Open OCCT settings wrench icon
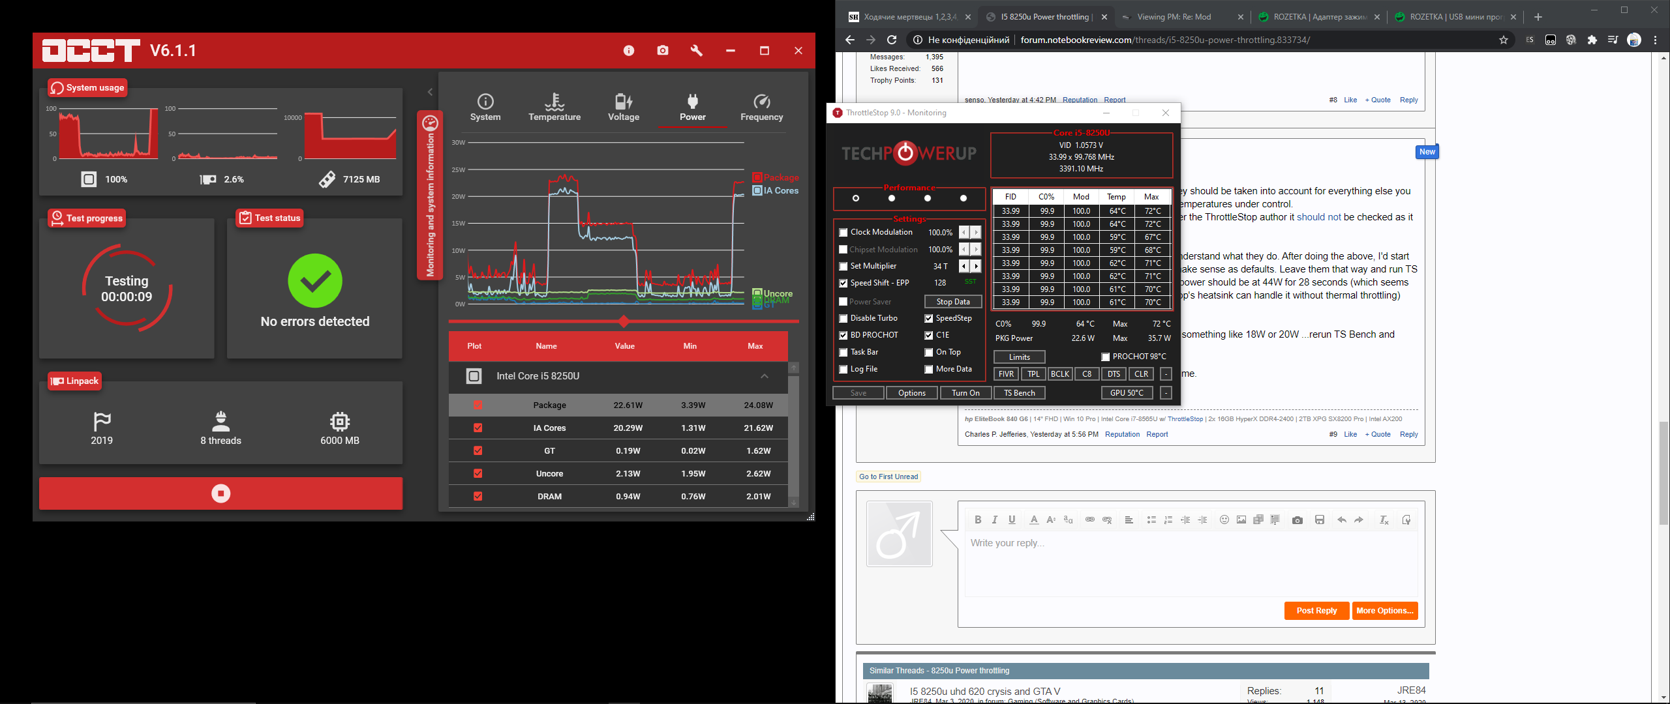Viewport: 1670px width, 704px height. (x=696, y=51)
